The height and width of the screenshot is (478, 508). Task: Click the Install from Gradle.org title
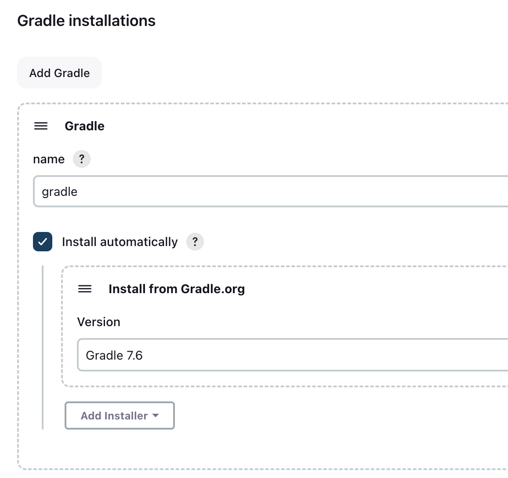(177, 289)
